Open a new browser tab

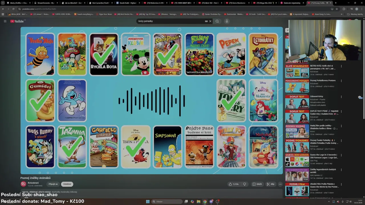(x=336, y=3)
